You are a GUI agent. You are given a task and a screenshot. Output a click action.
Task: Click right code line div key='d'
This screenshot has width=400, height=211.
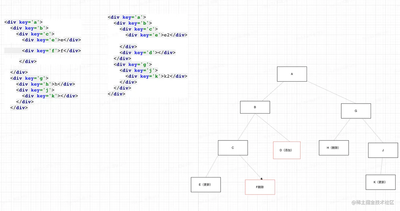tap(148, 53)
